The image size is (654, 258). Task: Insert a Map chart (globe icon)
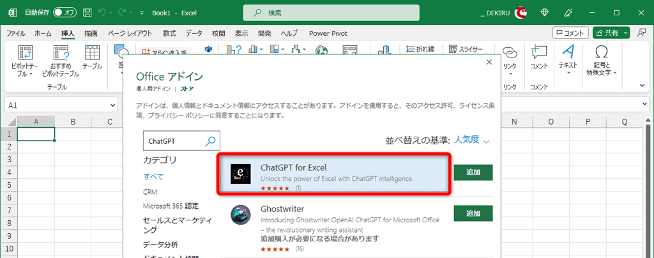322,50
